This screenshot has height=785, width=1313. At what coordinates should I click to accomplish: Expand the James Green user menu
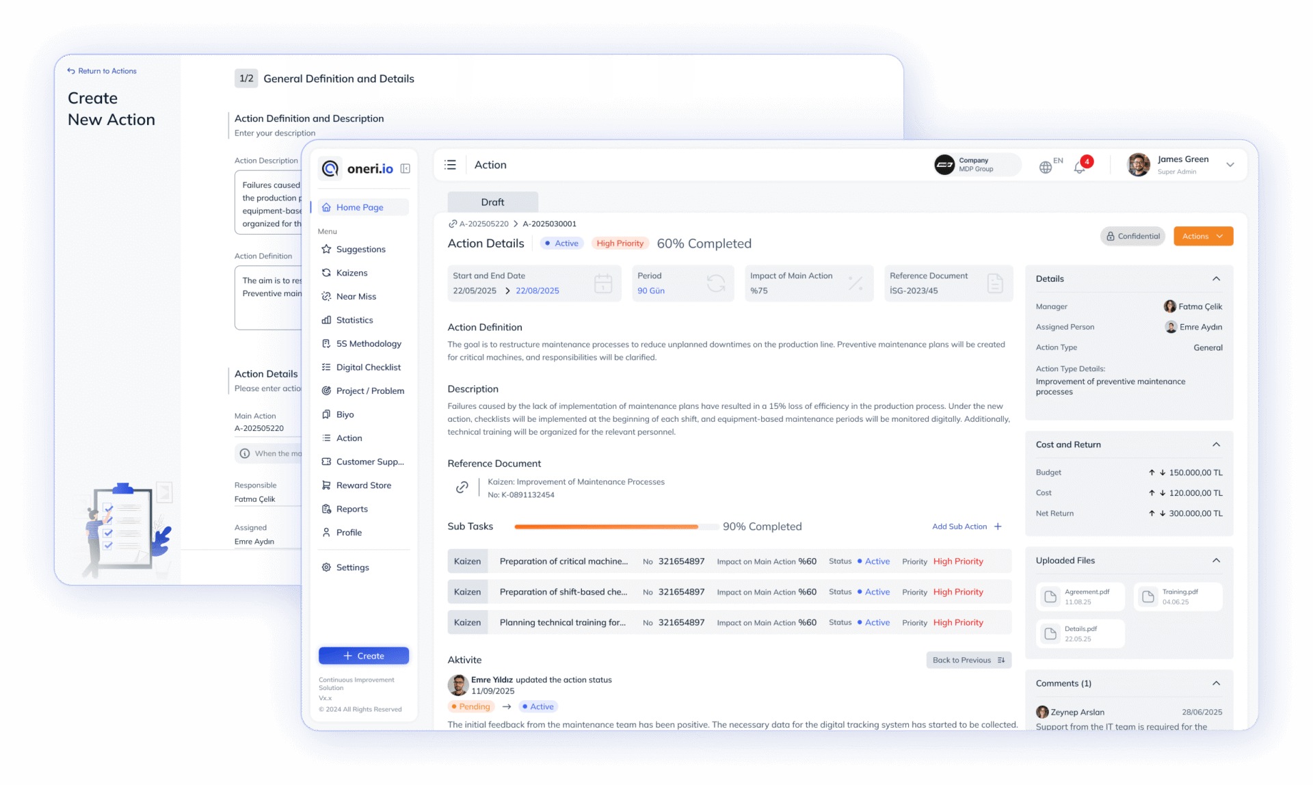pyautogui.click(x=1230, y=165)
